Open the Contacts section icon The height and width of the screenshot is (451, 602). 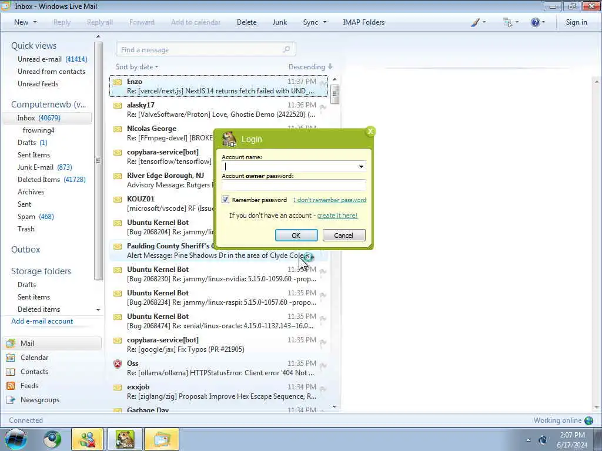[x=11, y=372]
